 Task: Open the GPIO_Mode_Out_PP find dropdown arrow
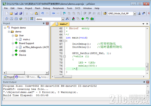[135, 14]
